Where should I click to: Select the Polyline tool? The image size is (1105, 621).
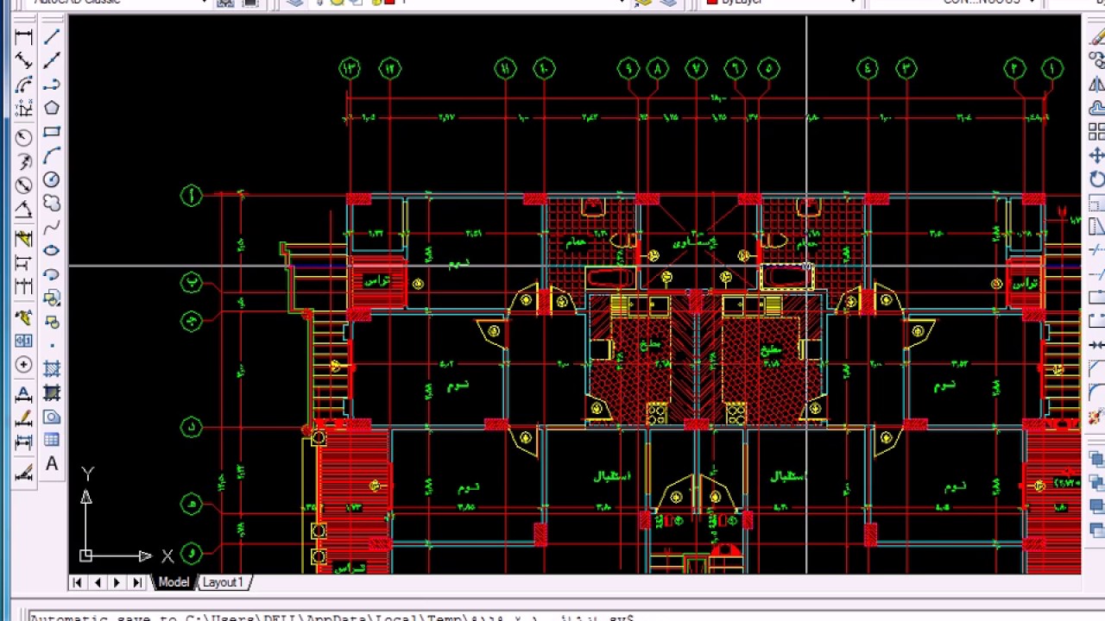pos(52,84)
